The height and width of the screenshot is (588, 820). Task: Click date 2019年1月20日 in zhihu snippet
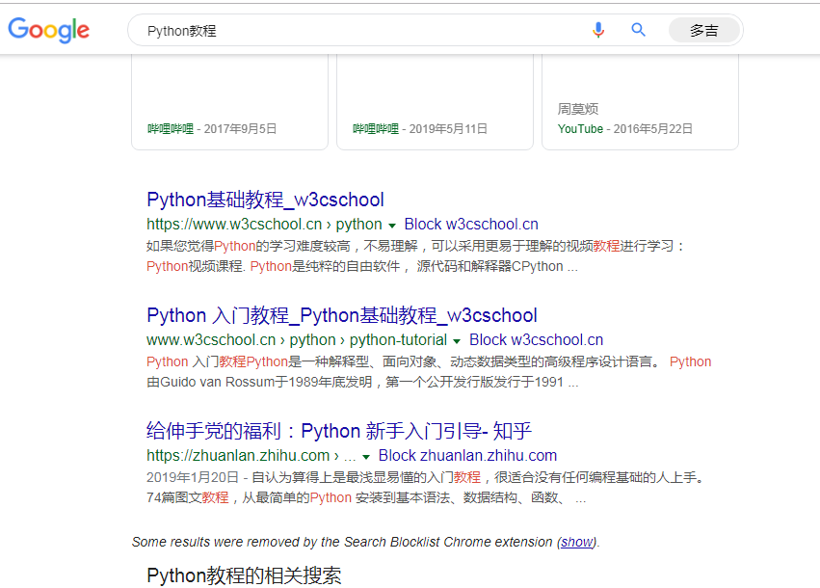click(x=193, y=477)
